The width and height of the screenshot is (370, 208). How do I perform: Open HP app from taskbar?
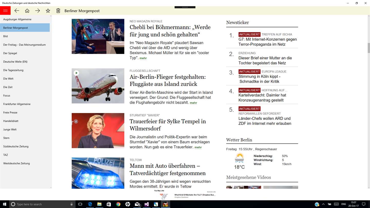[128, 204]
